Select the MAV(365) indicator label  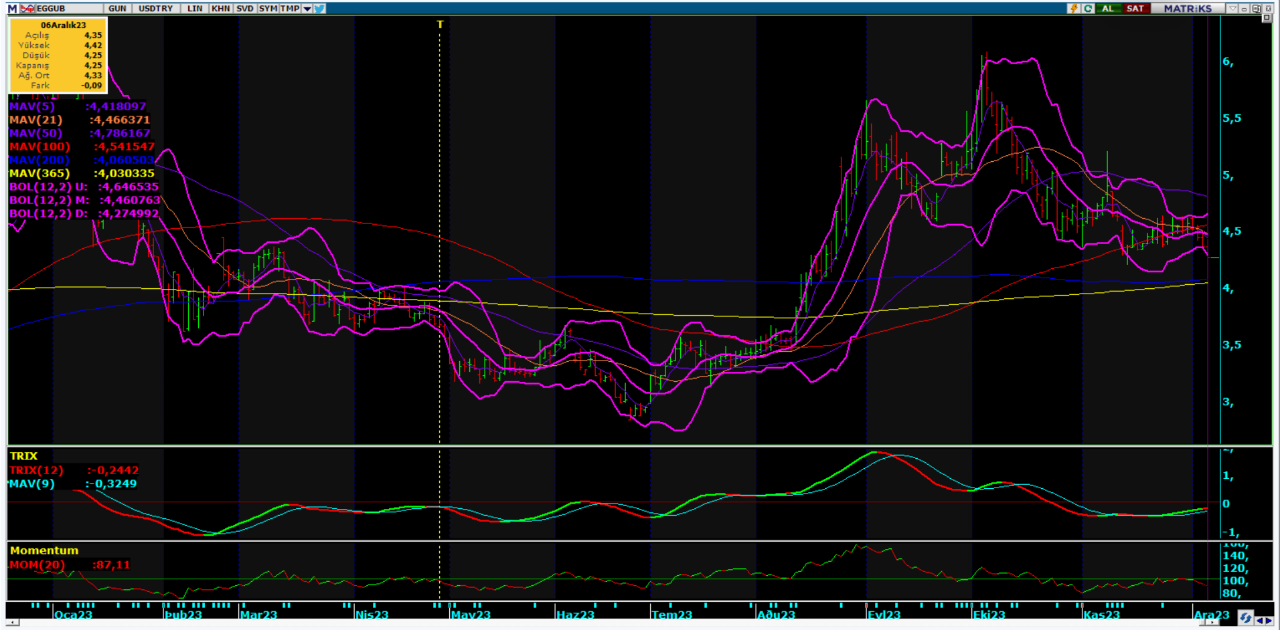click(x=39, y=173)
